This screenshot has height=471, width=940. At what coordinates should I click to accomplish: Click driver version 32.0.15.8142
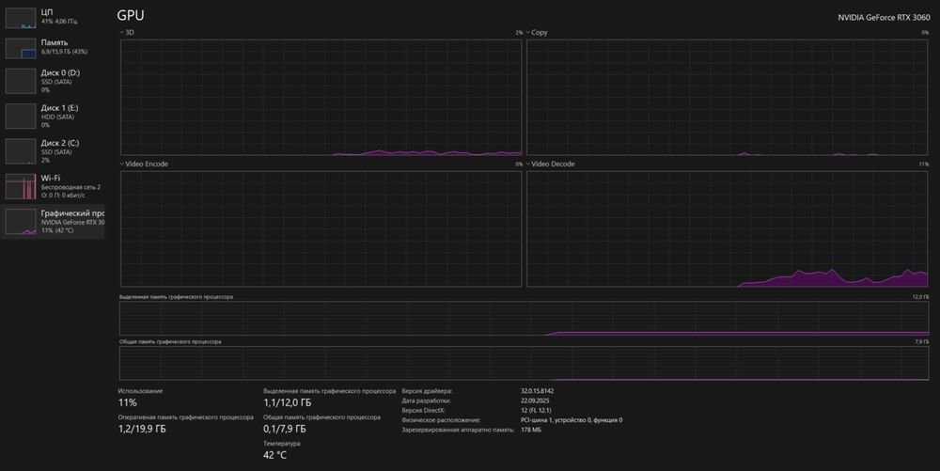click(x=537, y=391)
